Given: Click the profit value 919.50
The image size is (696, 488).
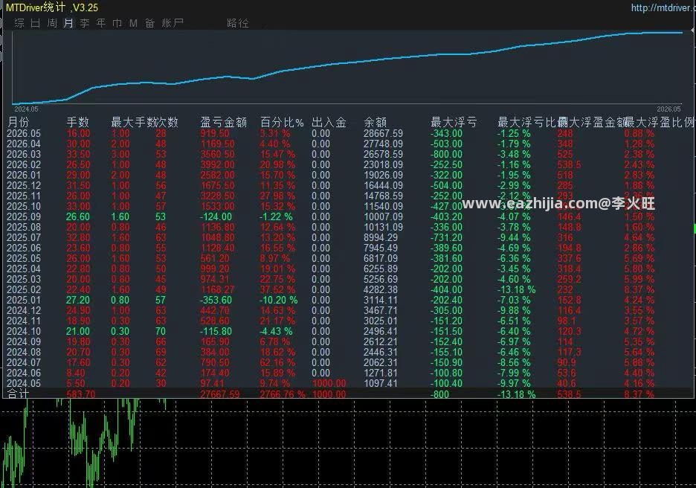Looking at the screenshot, I should pyautogui.click(x=215, y=133).
